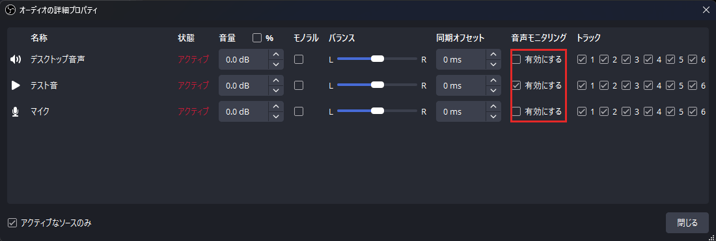Increase sync offset for マイク

coord(493,106)
